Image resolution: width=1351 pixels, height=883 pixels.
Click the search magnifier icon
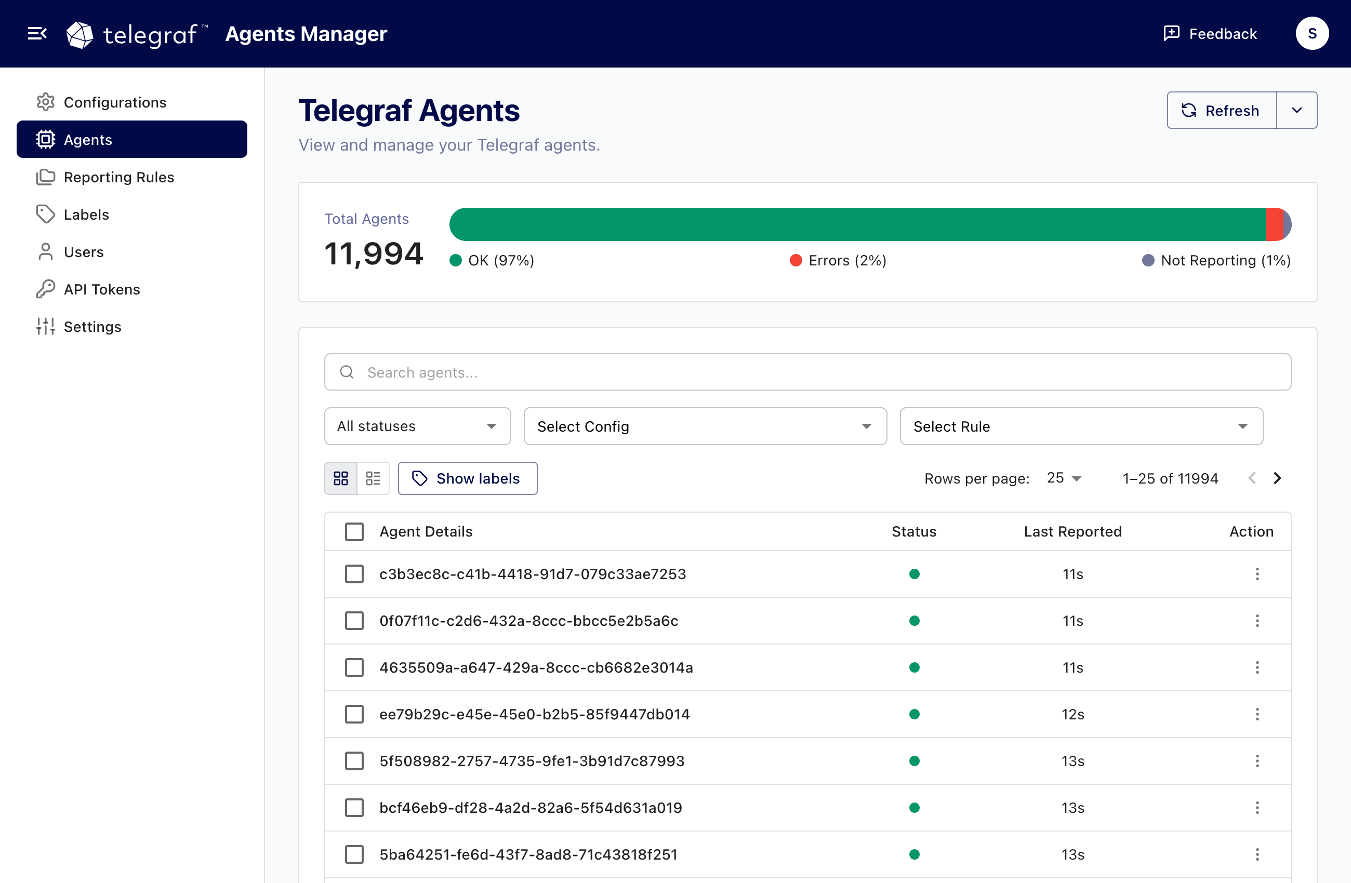(x=347, y=372)
